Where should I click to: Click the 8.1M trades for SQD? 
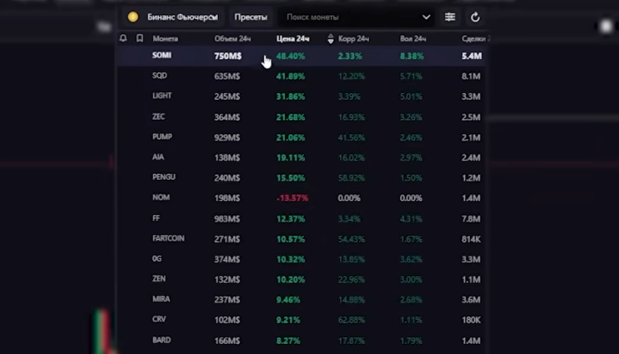coord(471,76)
